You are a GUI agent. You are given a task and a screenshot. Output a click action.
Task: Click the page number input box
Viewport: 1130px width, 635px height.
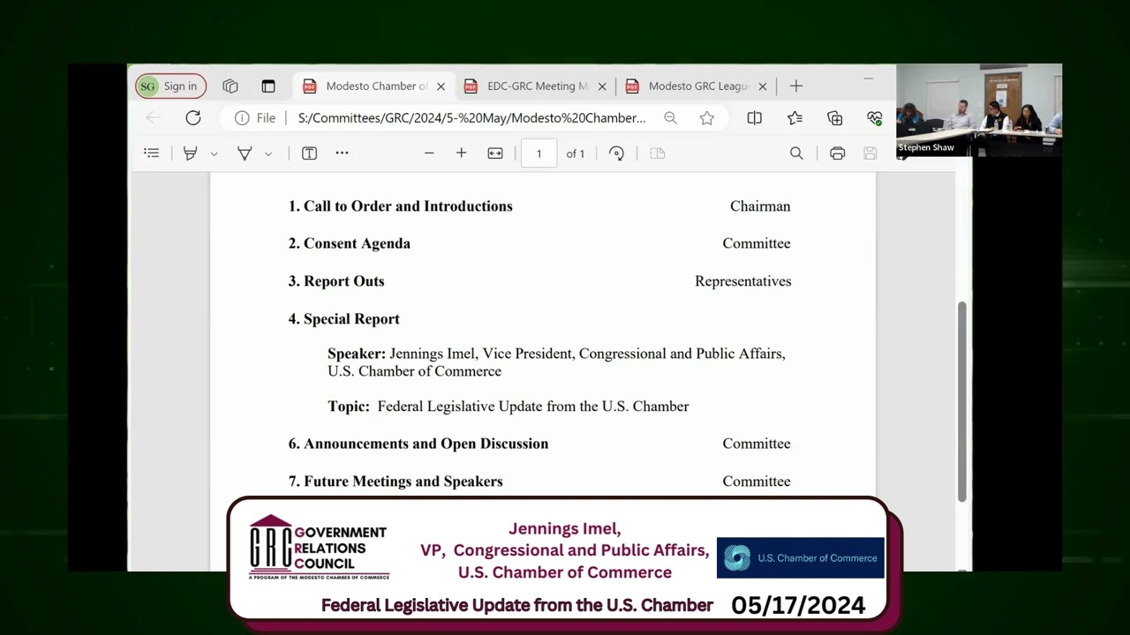(x=539, y=153)
